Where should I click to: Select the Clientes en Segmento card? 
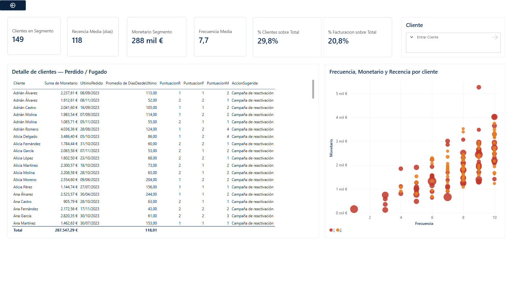tap(34, 36)
